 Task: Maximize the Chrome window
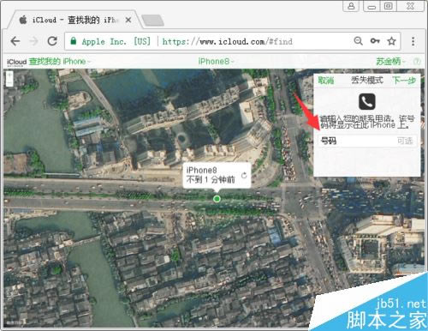(389, 6)
